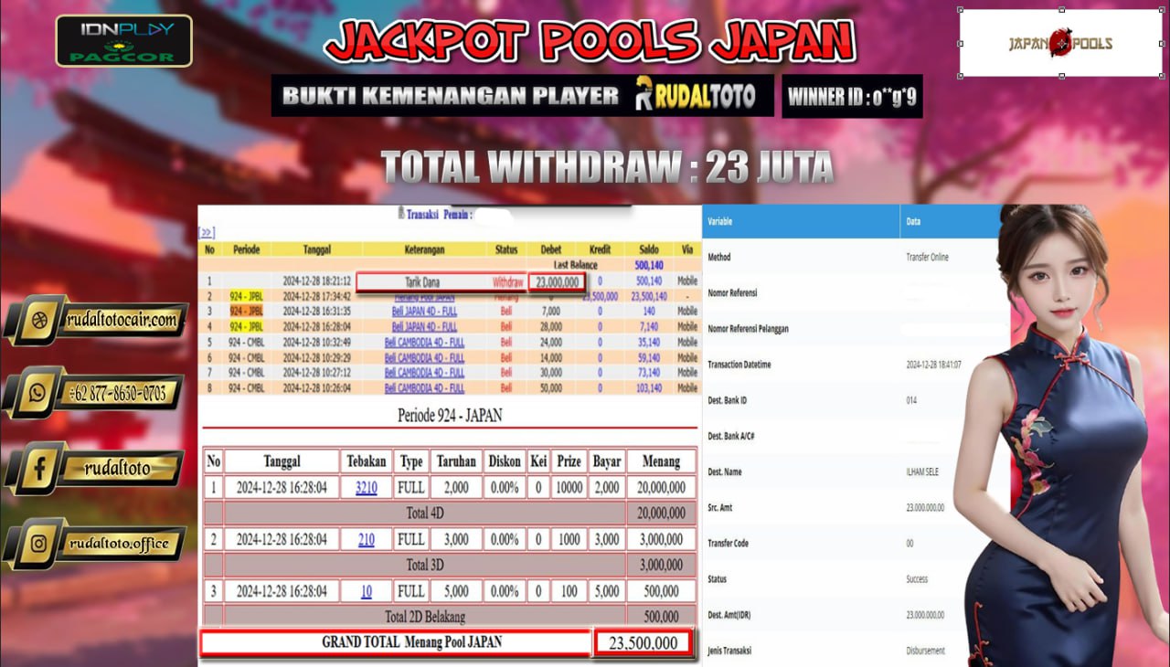Click the Saldo column header
The height and width of the screenshot is (667, 1170).
(x=649, y=249)
